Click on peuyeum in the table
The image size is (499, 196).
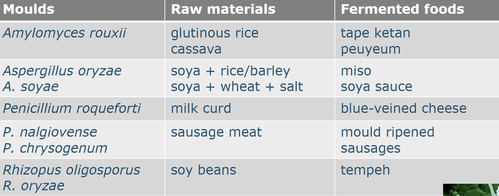[x=370, y=49]
